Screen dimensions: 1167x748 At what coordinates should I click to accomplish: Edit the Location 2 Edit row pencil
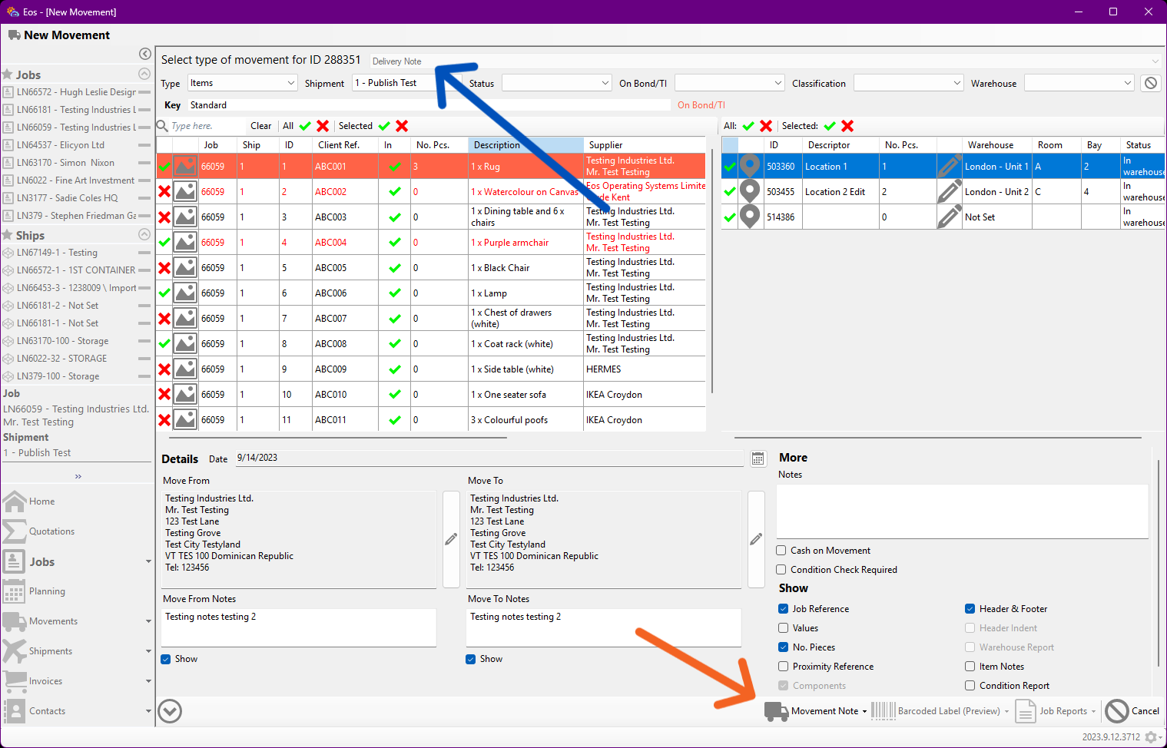point(950,191)
